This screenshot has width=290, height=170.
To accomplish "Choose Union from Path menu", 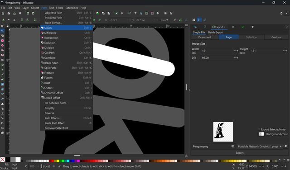I will [x=67, y=28].
